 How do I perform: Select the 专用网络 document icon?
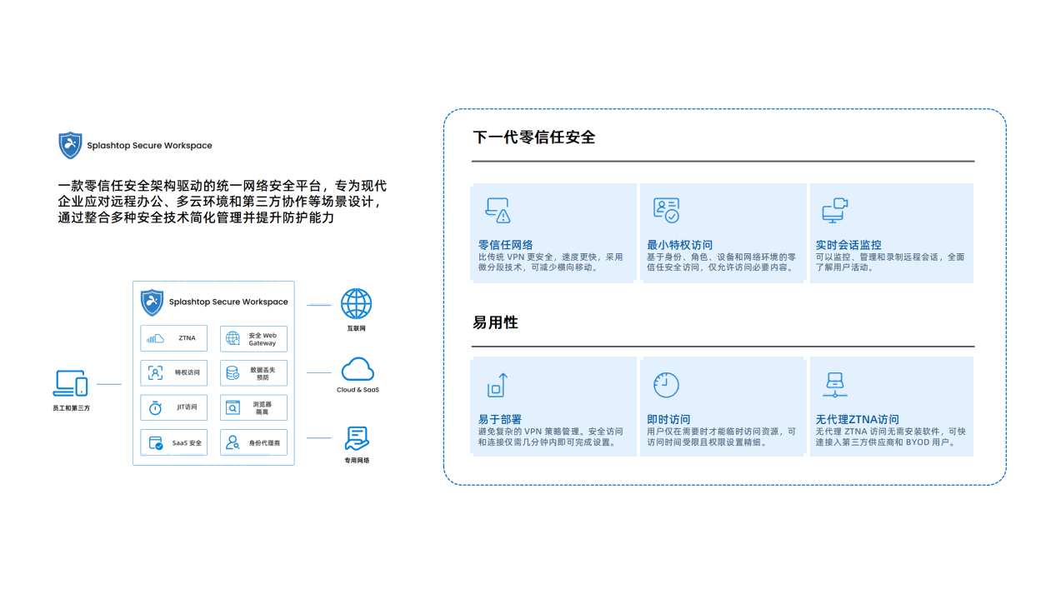point(358,438)
